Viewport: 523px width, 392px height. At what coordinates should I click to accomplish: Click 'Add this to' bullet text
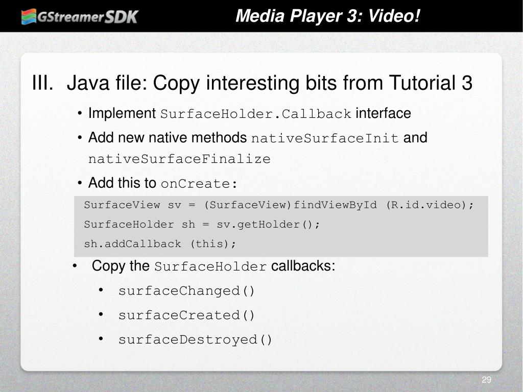[x=122, y=183]
